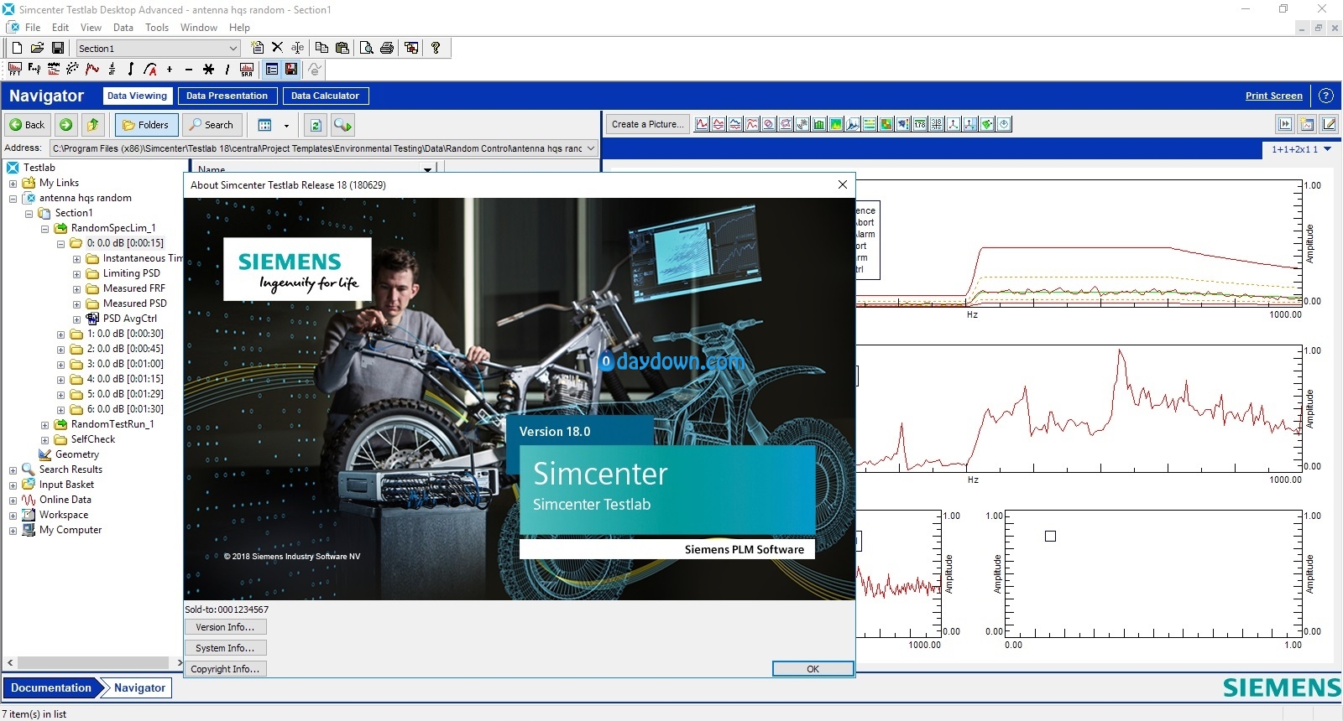
Task: Click the Save floppy disk icon
Action: 58,48
